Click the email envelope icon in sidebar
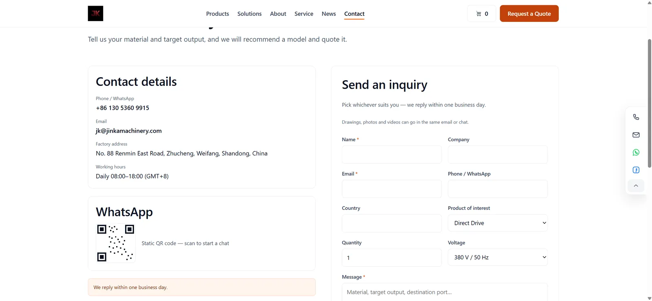The height and width of the screenshot is (301, 652). click(636, 135)
